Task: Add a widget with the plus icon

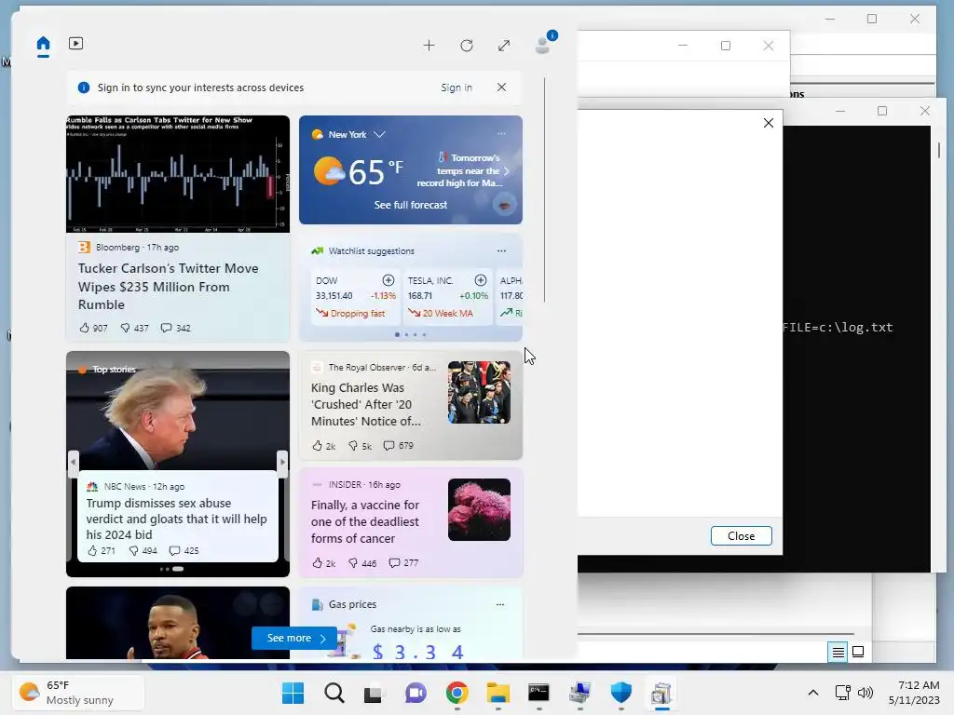Action: click(x=429, y=46)
